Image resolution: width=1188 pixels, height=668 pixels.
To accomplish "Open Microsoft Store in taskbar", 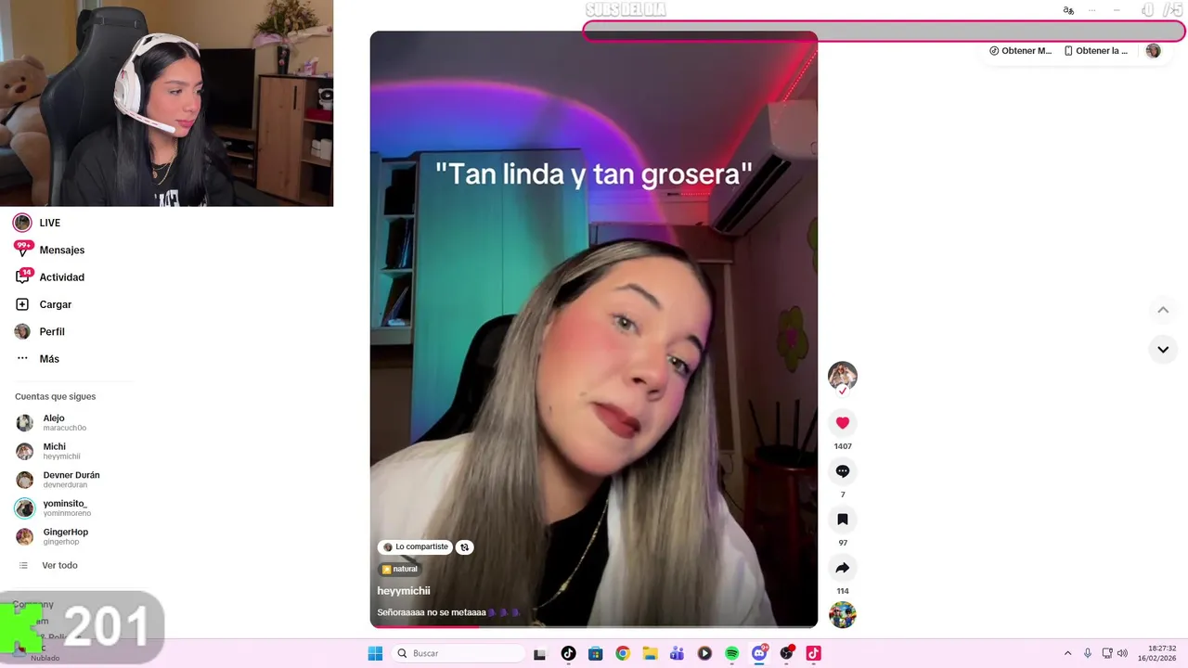I will pos(596,654).
